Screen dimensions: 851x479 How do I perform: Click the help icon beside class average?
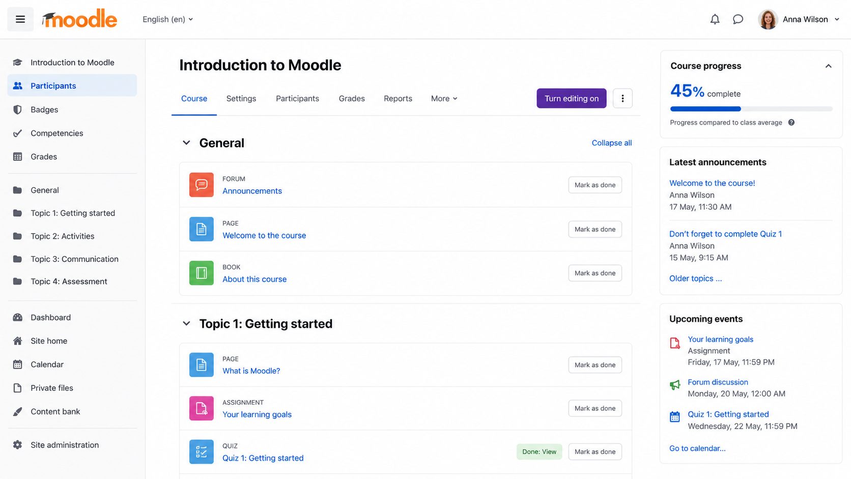[791, 122]
